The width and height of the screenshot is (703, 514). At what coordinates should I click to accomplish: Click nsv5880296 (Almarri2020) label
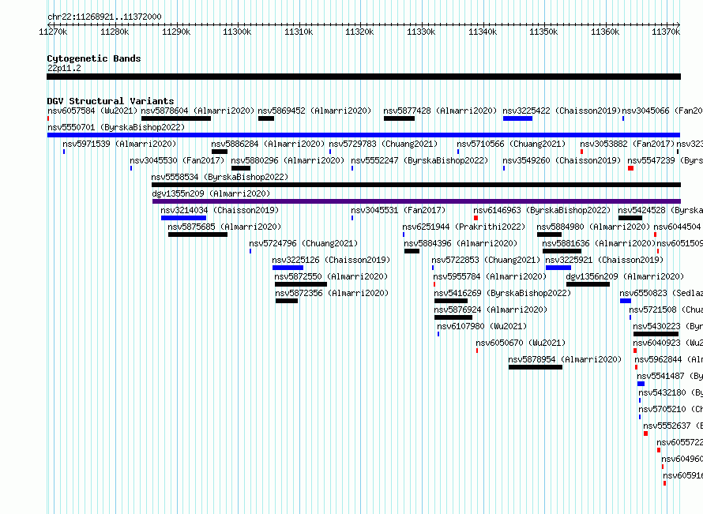tap(288, 160)
